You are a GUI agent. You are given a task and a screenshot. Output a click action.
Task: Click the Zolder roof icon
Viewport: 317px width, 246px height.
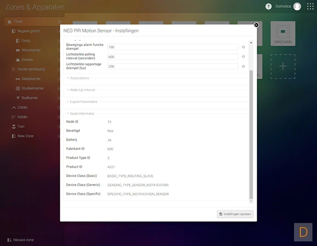[13, 108]
